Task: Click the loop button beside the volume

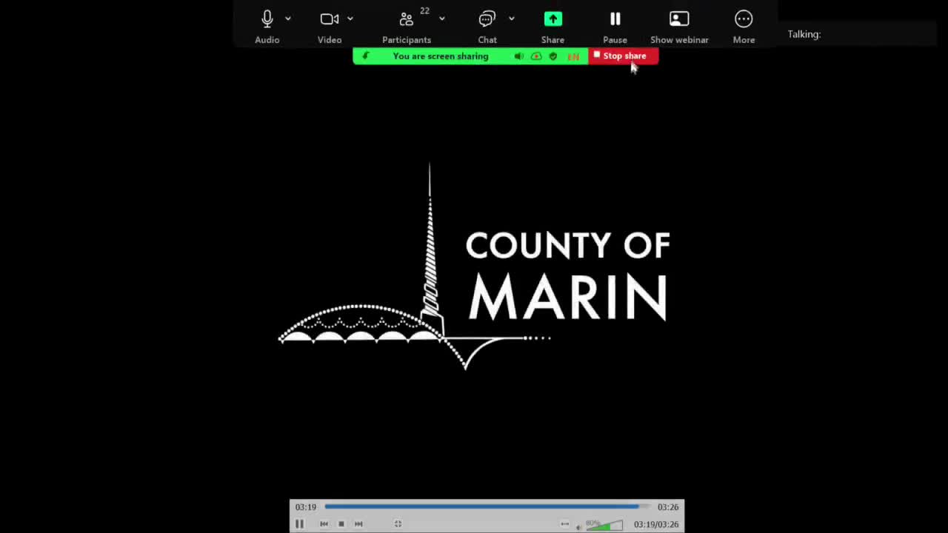Action: tap(565, 524)
